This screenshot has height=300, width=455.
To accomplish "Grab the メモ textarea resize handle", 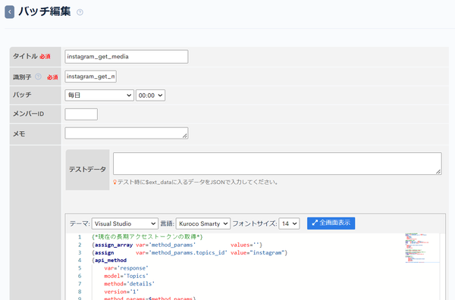I will (185, 136).
